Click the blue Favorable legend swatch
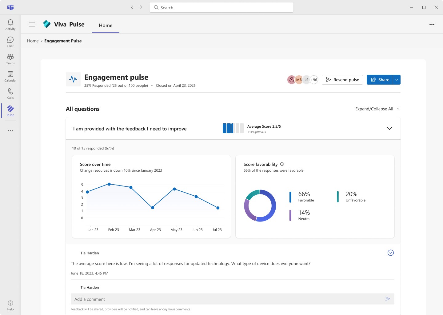Image resolution: width=443 pixels, height=315 pixels. click(x=290, y=197)
